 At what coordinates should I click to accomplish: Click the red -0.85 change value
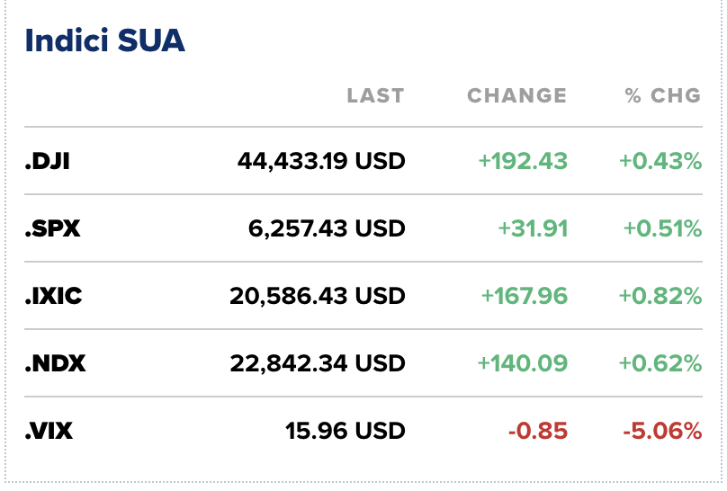click(538, 431)
